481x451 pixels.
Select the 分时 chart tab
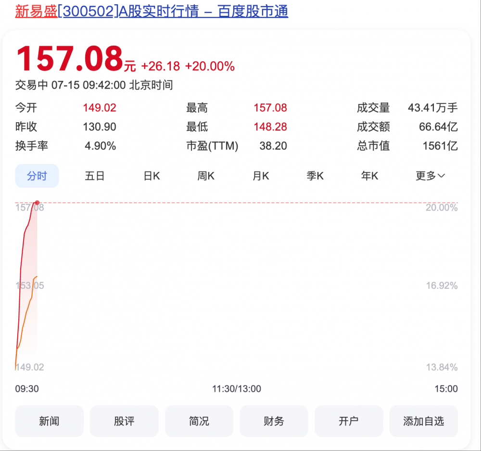click(37, 176)
